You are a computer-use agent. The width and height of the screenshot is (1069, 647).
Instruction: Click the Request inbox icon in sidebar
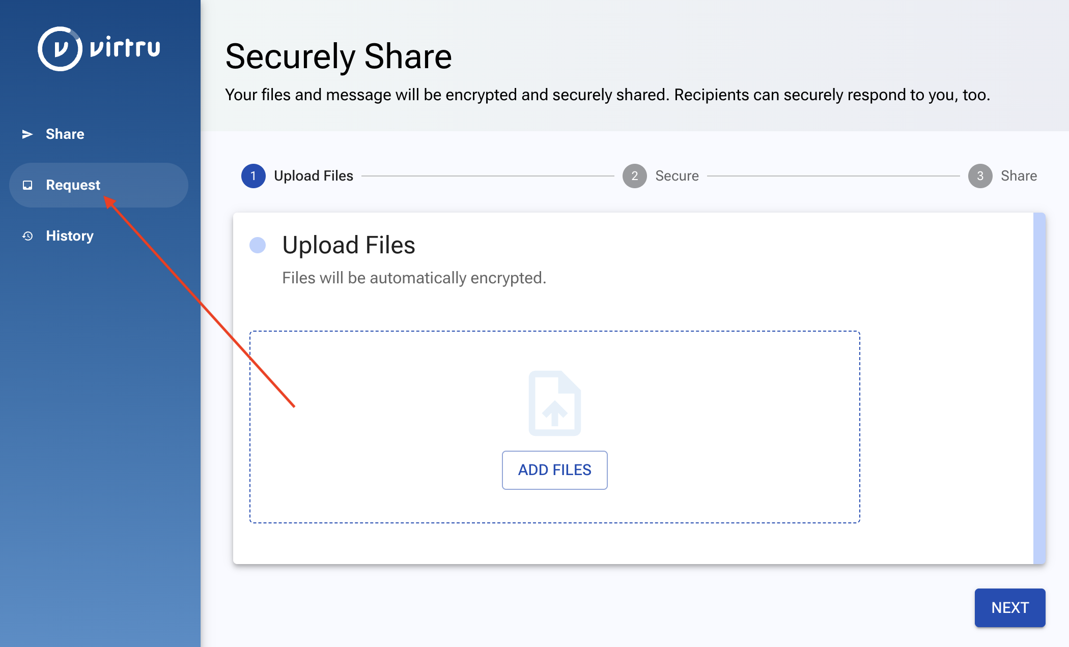[27, 185]
